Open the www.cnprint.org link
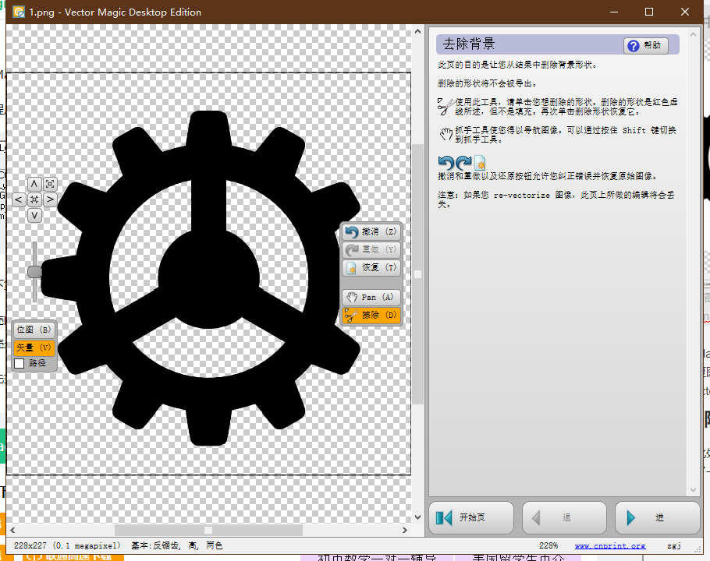 [609, 545]
